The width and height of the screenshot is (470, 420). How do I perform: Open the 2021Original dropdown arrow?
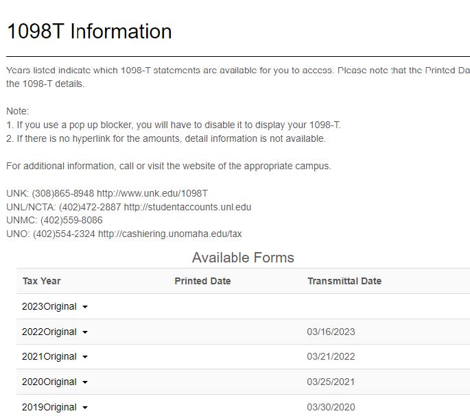point(85,357)
